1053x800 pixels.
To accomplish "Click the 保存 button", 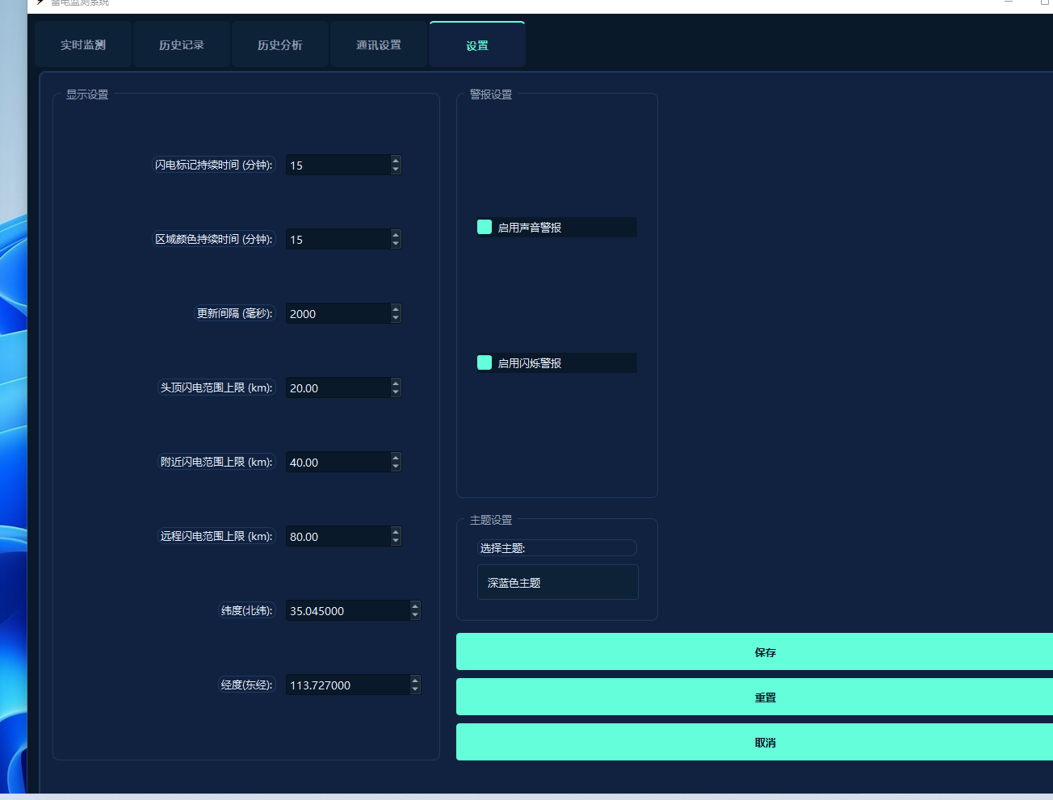I will (754, 651).
